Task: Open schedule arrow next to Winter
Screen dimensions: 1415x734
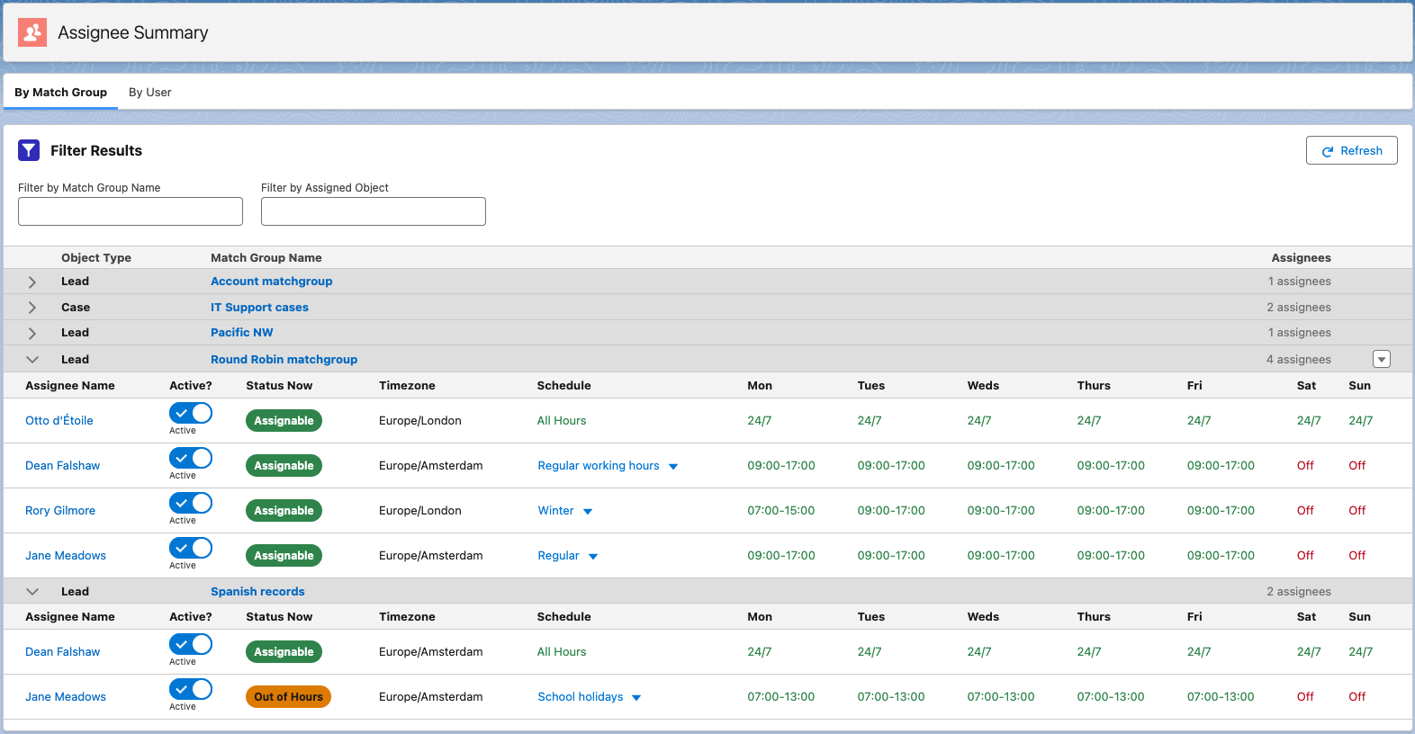Action: [588, 511]
